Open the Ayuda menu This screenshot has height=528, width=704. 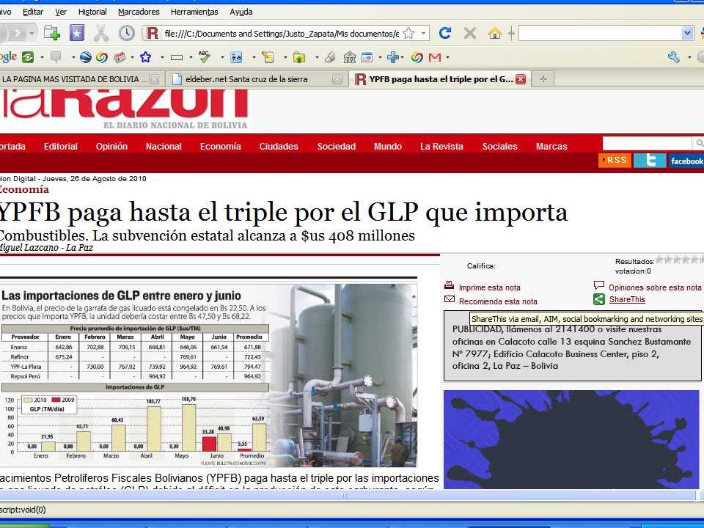241,12
